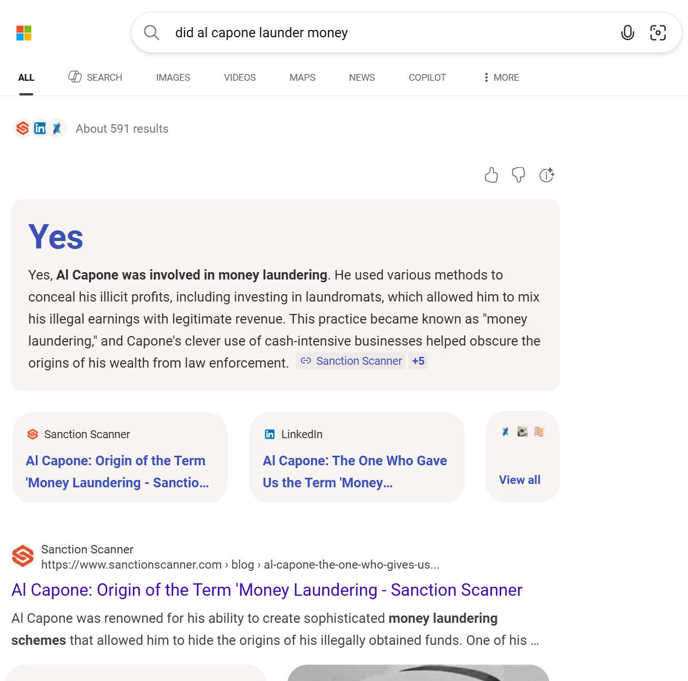
Task: Click the sanctionscanner.com result URL
Action: coord(240,565)
